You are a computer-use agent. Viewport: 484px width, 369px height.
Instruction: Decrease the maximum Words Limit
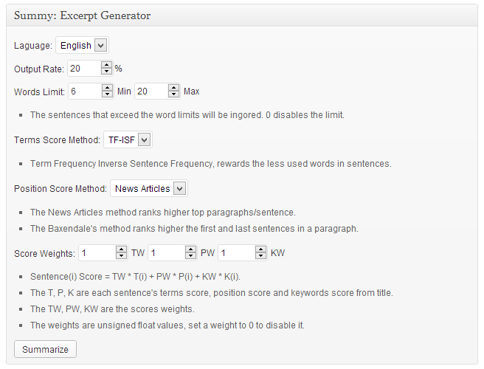(173, 94)
